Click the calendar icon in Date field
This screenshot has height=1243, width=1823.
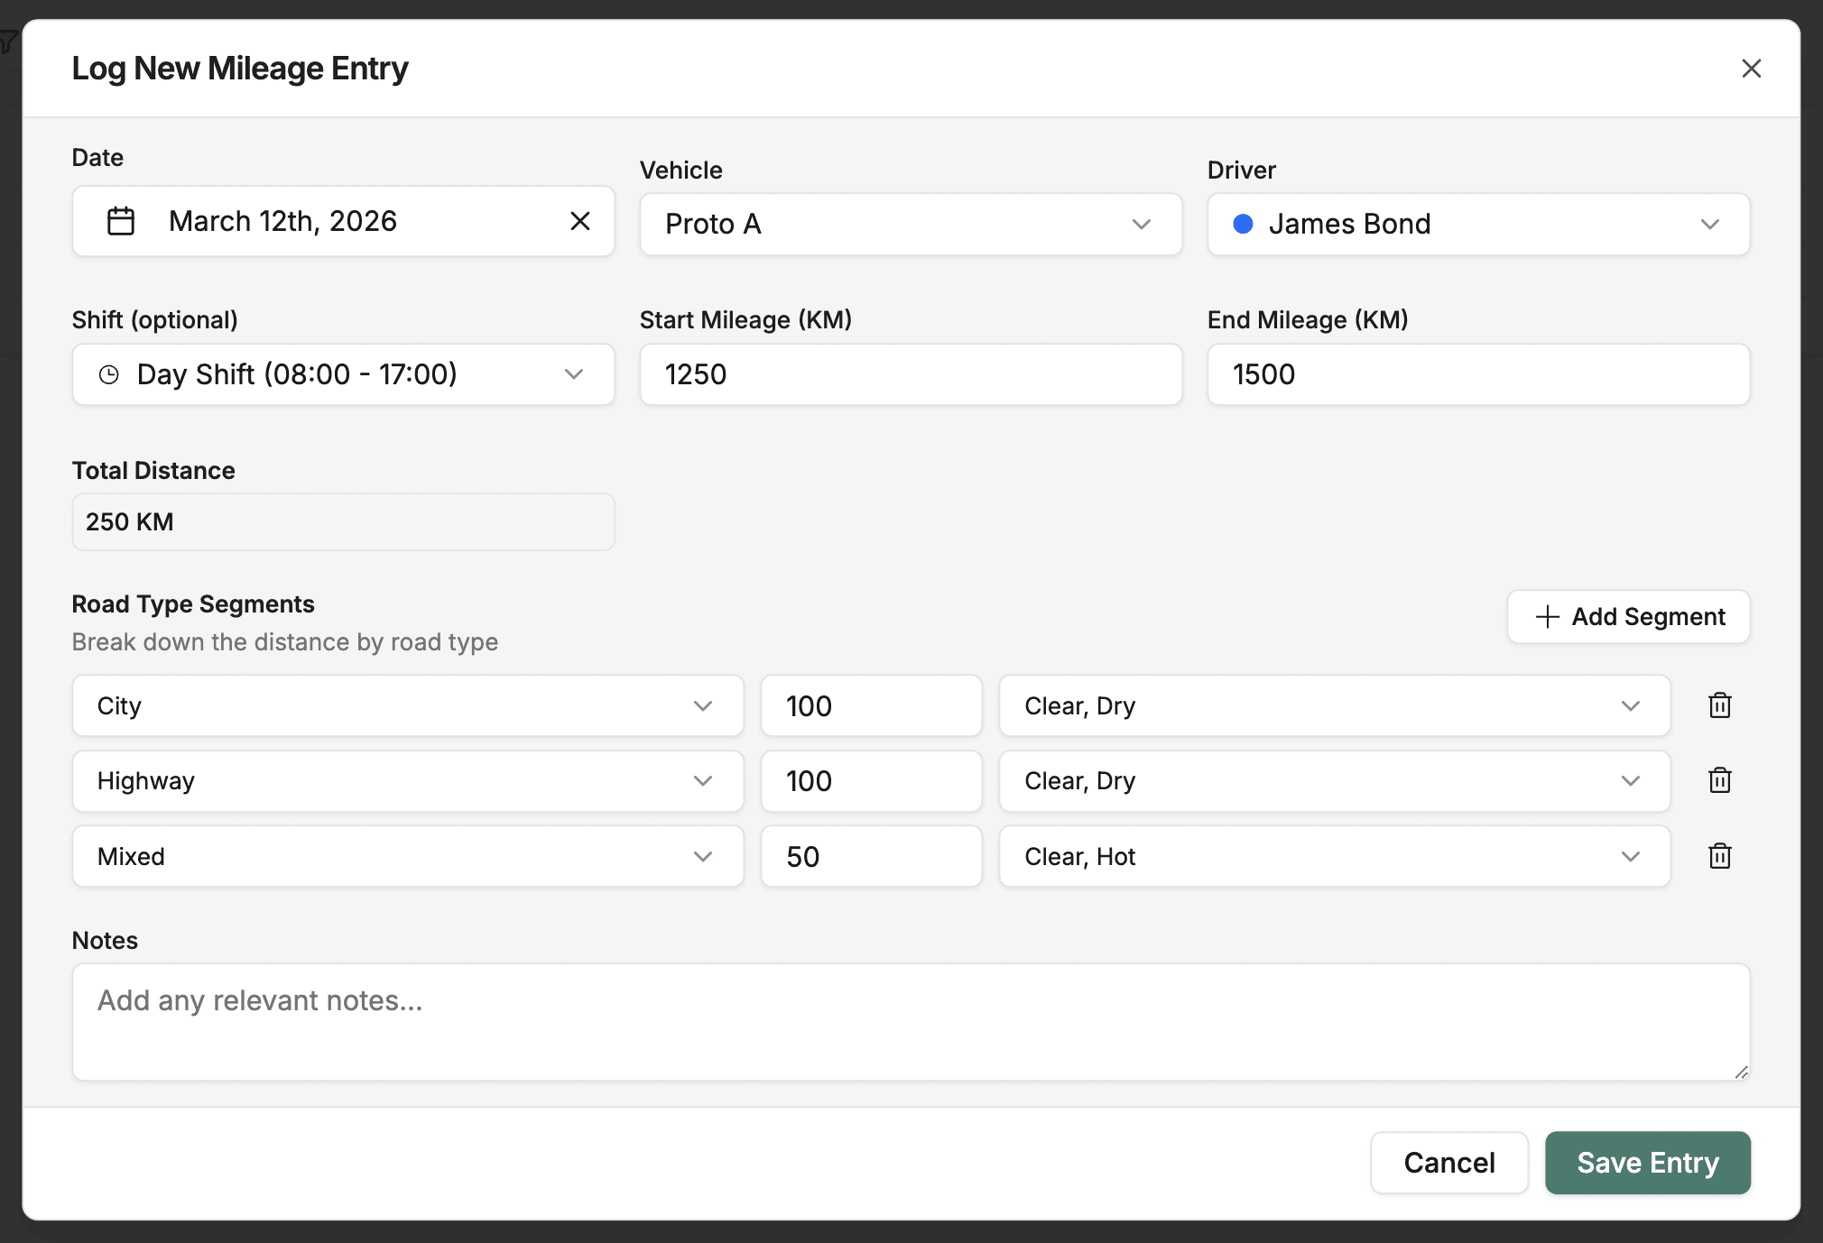121,221
